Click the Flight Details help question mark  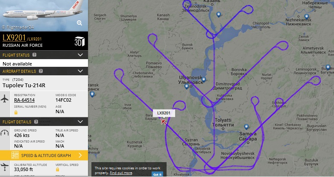click(36, 122)
